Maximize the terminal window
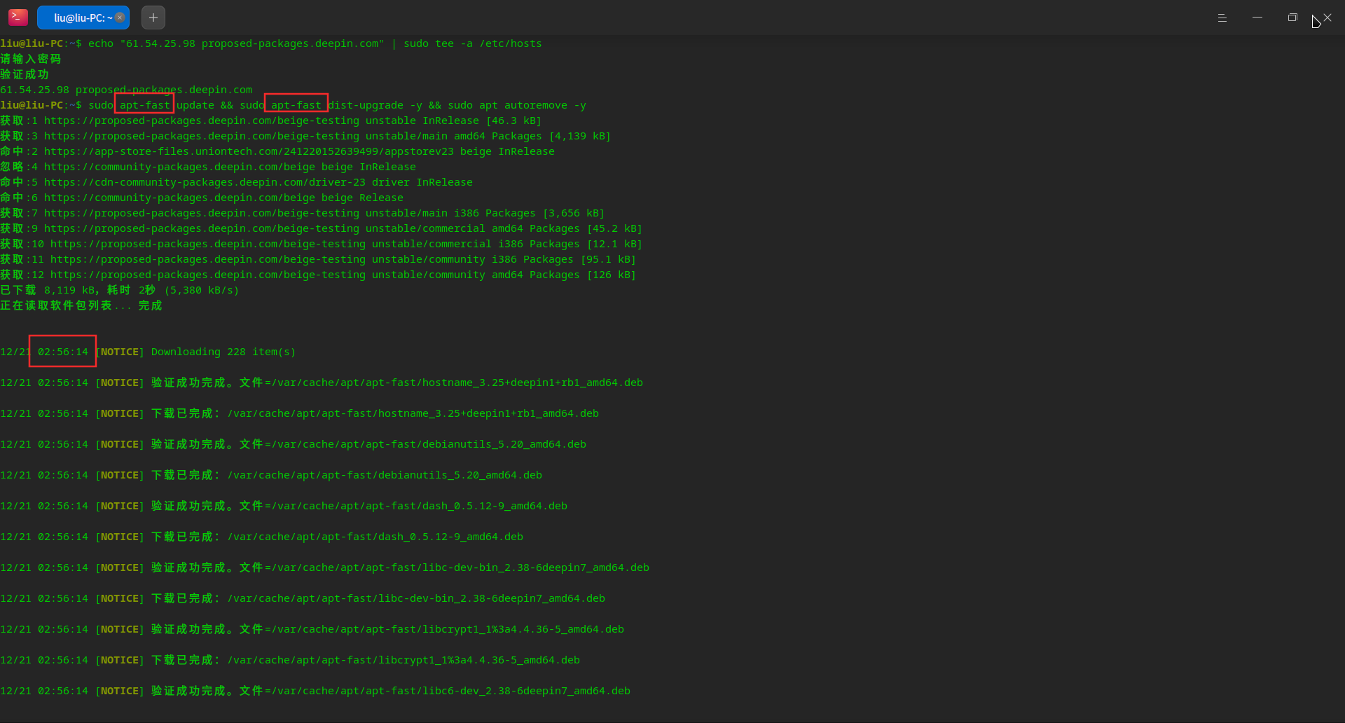The height and width of the screenshot is (723, 1345). (x=1292, y=18)
